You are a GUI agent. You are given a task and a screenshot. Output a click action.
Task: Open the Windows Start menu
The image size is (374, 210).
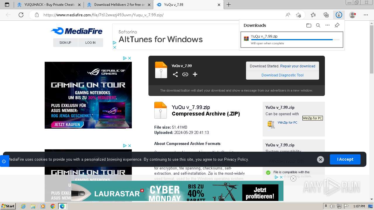click(8, 206)
